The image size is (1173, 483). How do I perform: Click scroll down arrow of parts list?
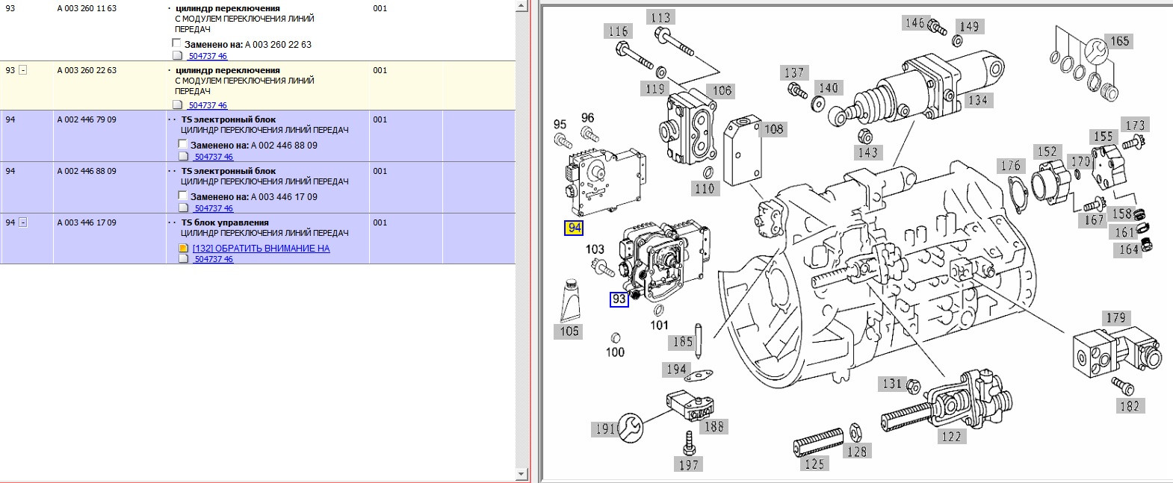pyautogui.click(x=521, y=474)
